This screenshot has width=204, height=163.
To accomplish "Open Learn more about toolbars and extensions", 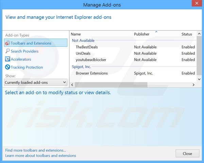I will pyautogui.click(x=40, y=156).
